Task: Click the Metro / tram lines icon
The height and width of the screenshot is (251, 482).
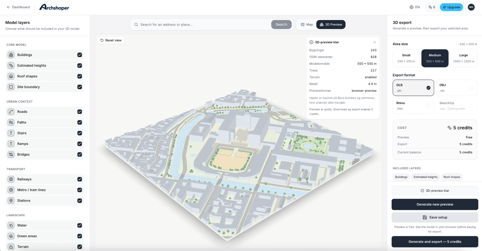Action: tap(11, 190)
